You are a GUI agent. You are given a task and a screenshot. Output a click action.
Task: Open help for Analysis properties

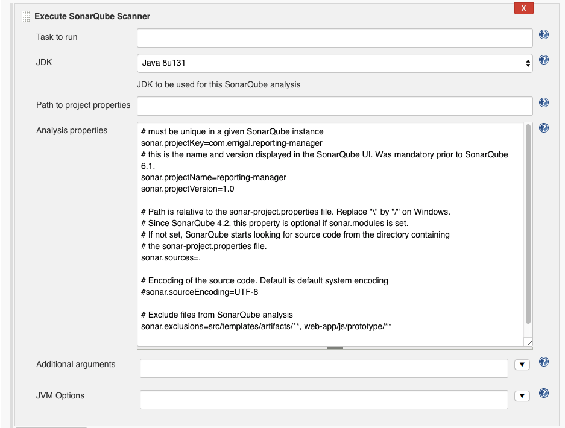pyautogui.click(x=543, y=128)
